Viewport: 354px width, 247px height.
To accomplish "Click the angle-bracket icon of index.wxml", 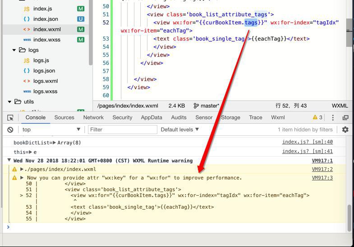I will (27, 29).
